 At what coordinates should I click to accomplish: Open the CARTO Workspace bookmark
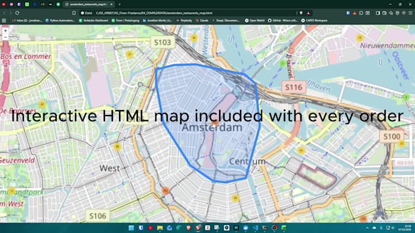coord(314,20)
